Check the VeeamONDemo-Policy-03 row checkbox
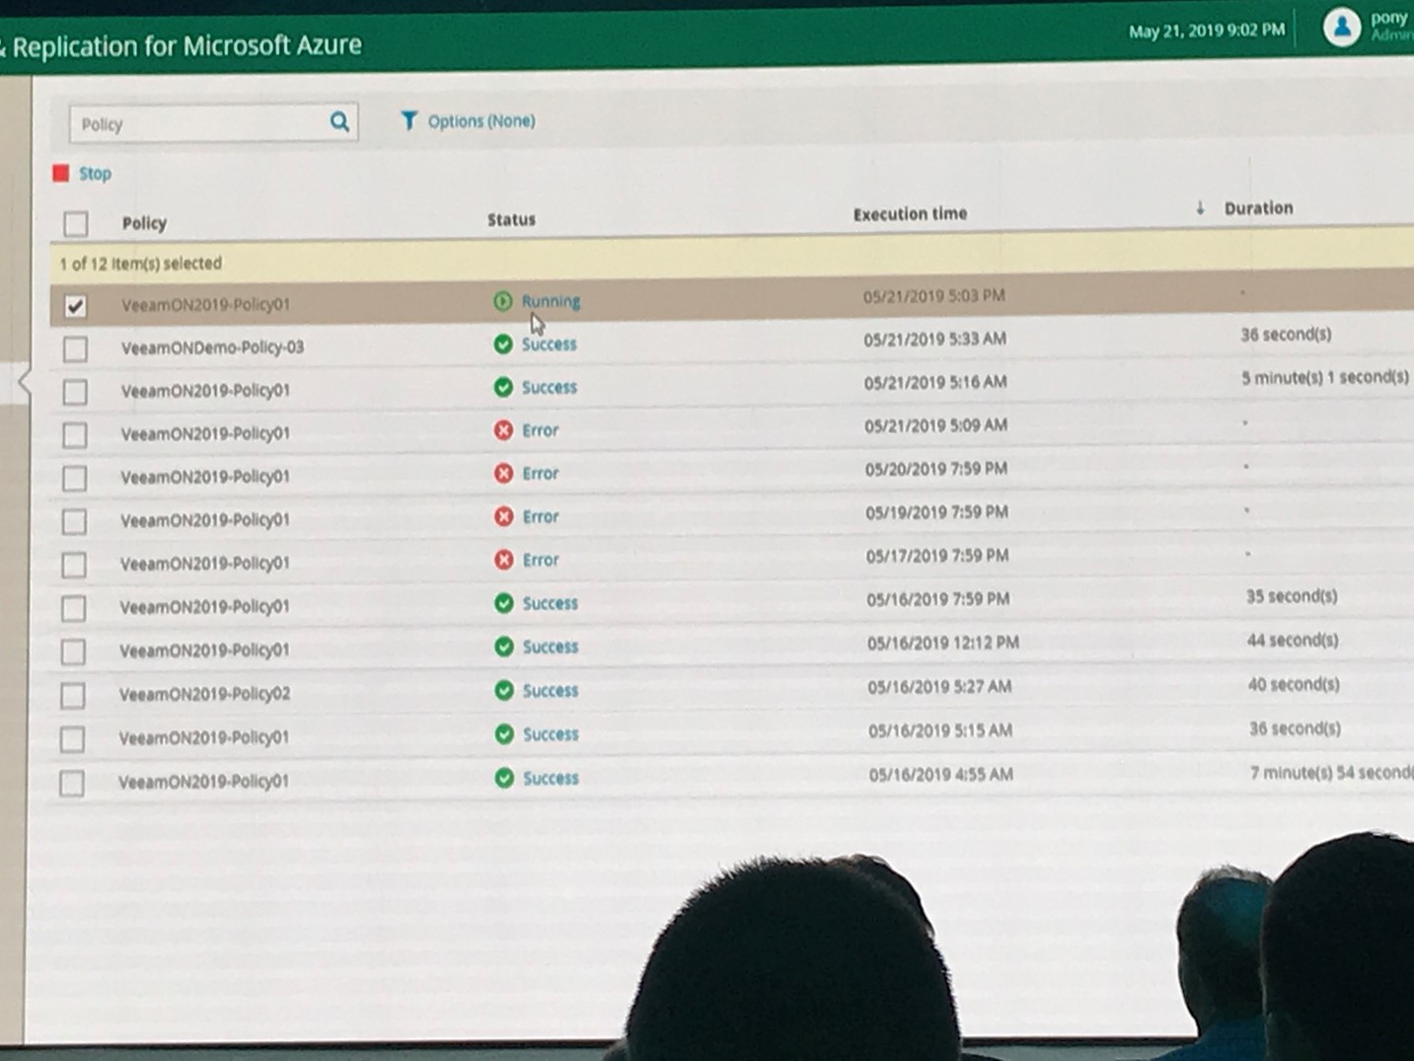The image size is (1414, 1061). tap(75, 348)
